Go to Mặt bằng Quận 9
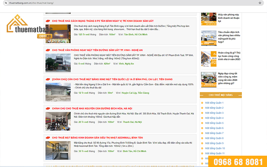 pos(214,143)
